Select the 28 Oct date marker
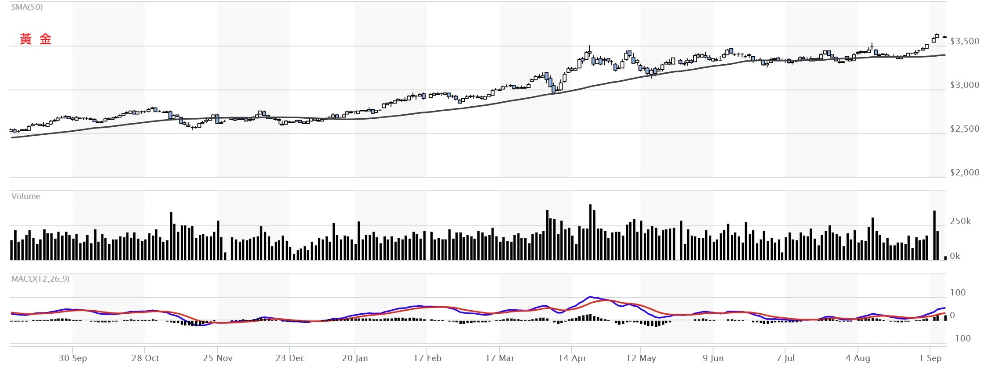 point(145,358)
